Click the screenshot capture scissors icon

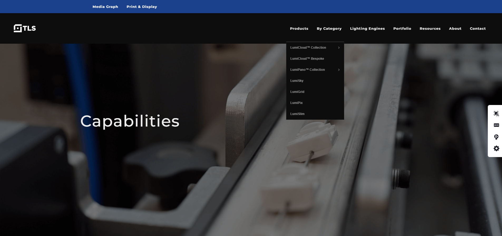tap(496, 114)
